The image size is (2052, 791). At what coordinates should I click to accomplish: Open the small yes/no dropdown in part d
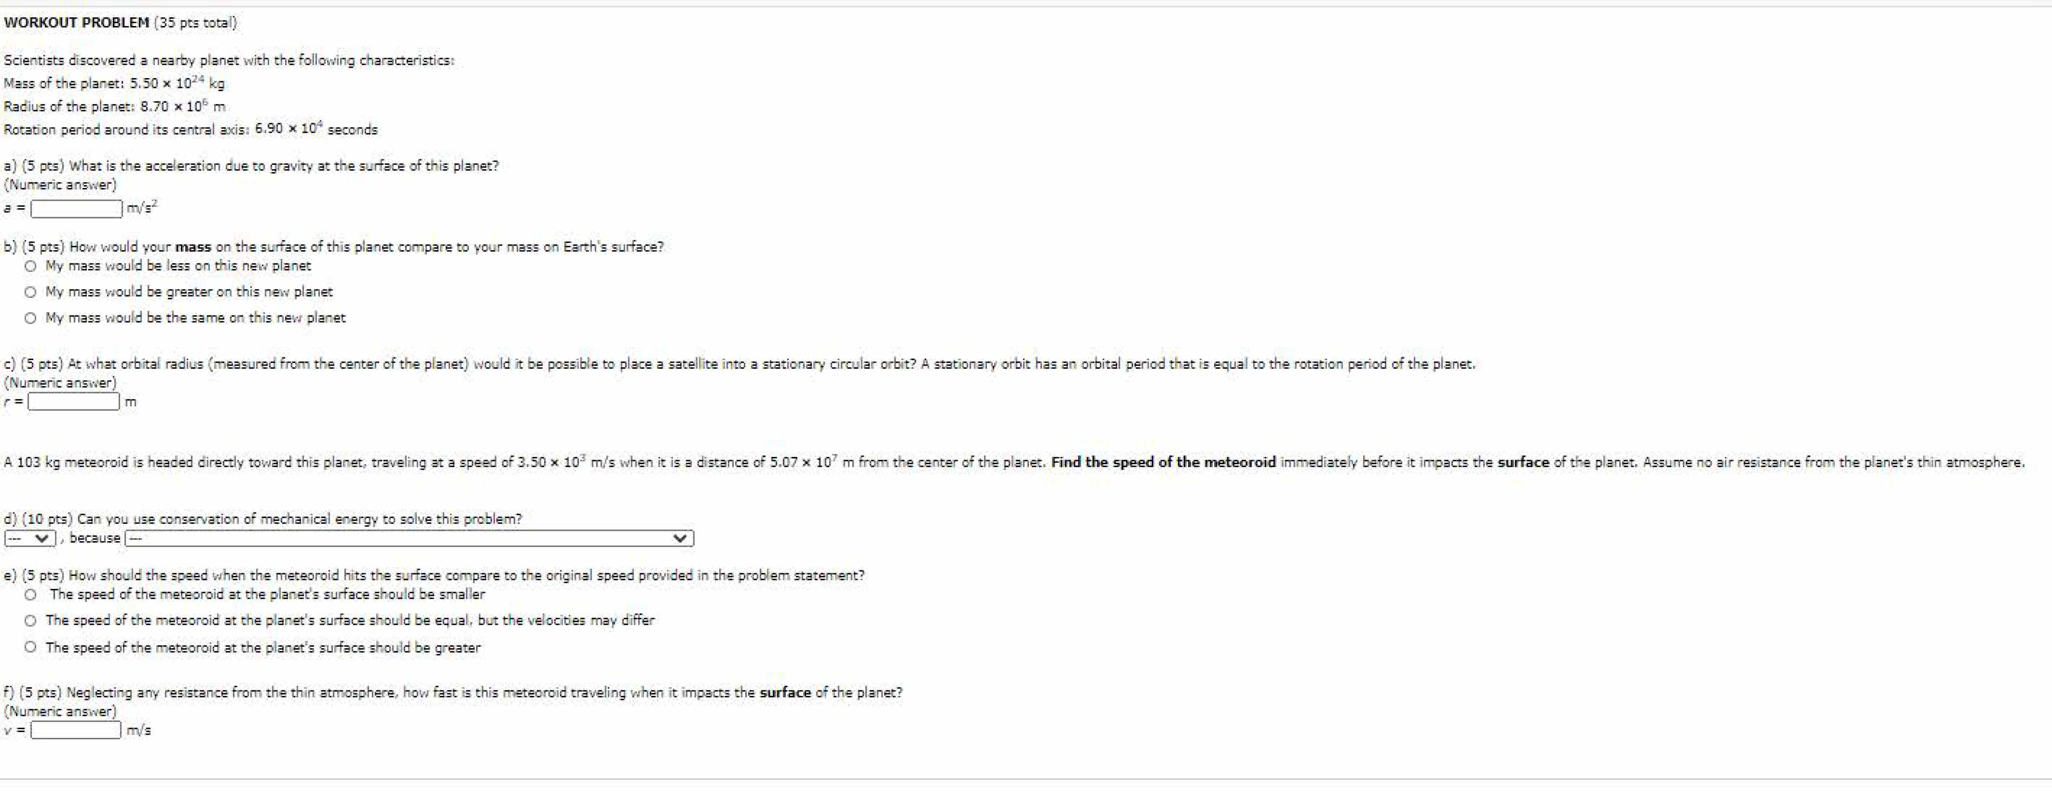coord(30,539)
